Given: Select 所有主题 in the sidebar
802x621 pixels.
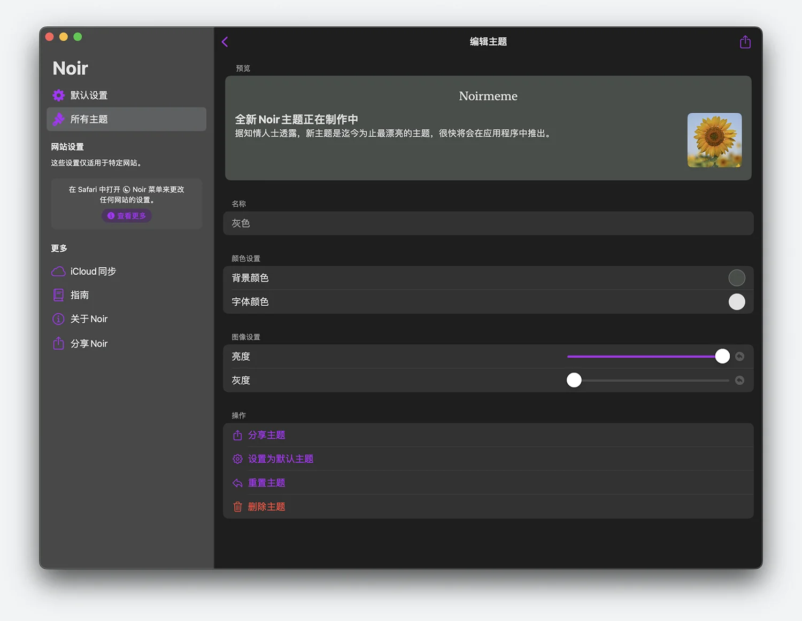Looking at the screenshot, I should pos(127,119).
